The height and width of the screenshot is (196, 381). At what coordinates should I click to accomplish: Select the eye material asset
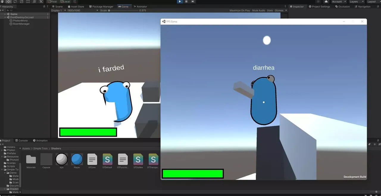pos(62,161)
